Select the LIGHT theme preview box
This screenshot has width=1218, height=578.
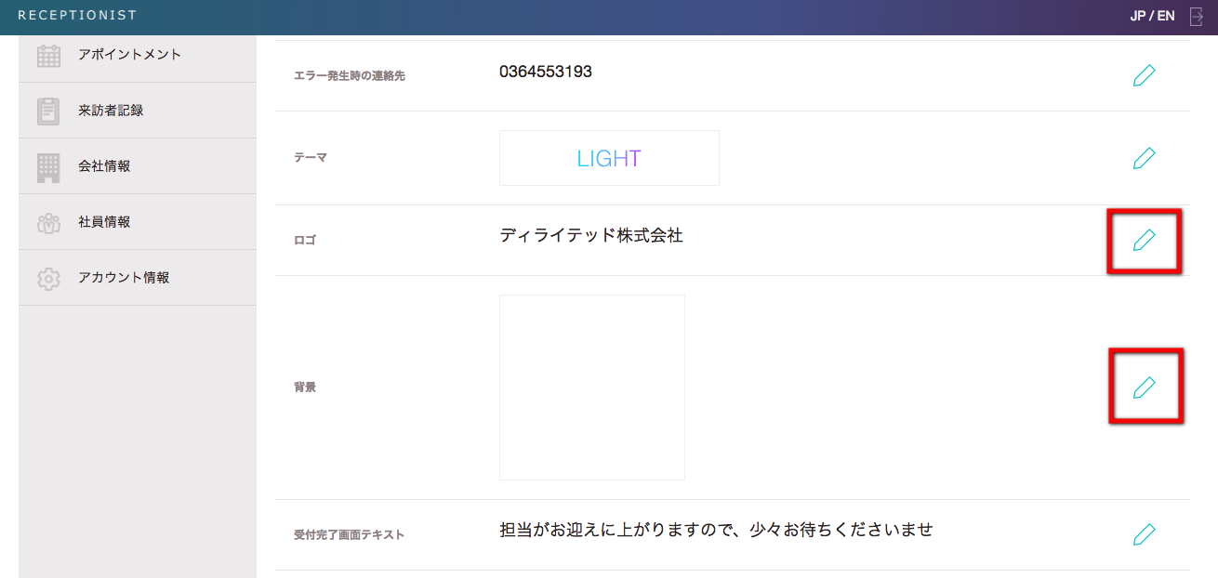click(x=609, y=158)
